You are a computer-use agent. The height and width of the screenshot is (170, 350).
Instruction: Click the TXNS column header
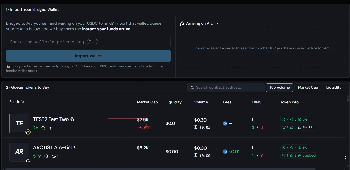click(256, 102)
